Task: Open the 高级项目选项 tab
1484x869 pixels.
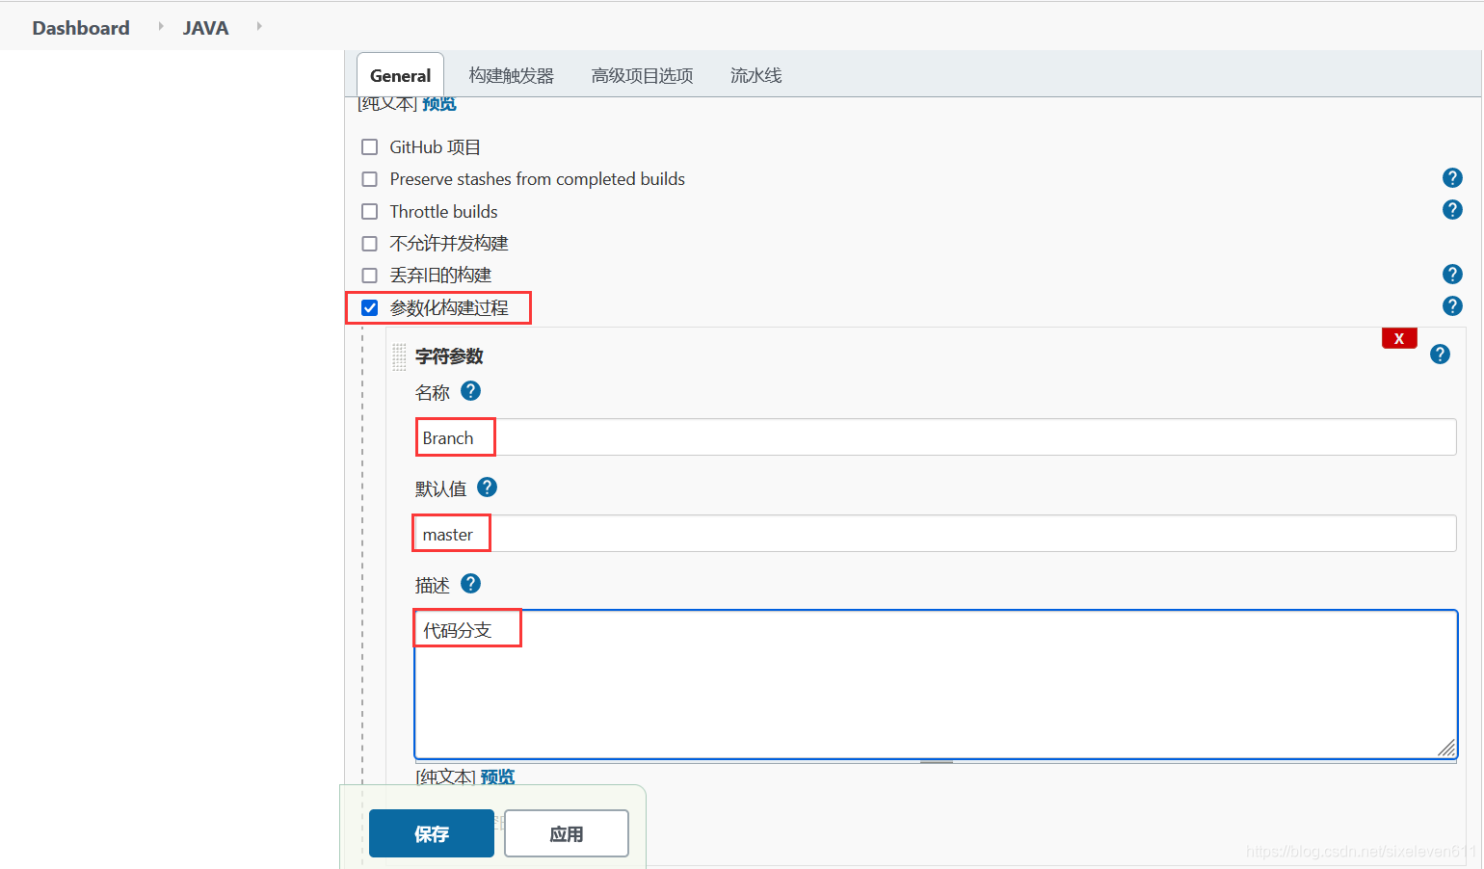Action: 643,75
